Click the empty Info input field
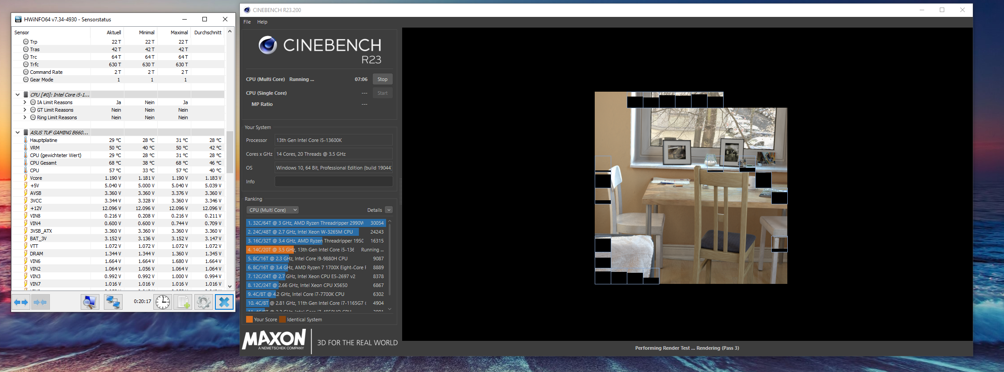 coord(333,182)
